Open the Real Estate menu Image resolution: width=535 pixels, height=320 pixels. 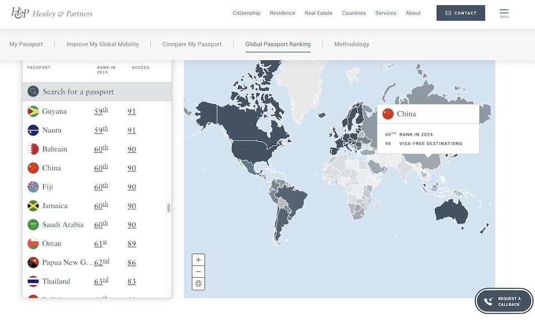tap(319, 13)
